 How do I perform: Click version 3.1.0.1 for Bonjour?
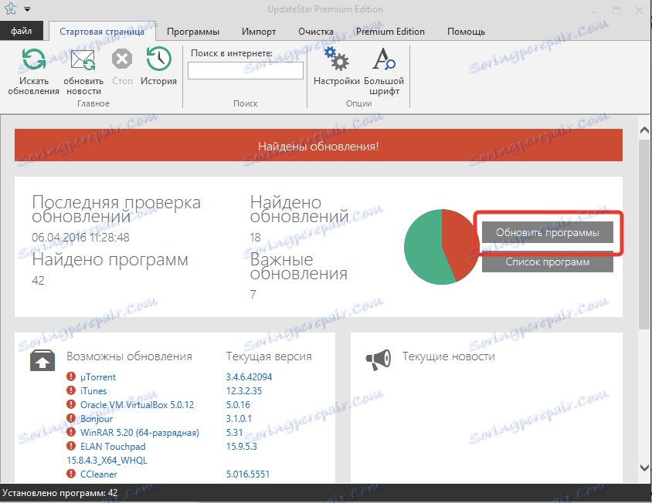point(239,419)
